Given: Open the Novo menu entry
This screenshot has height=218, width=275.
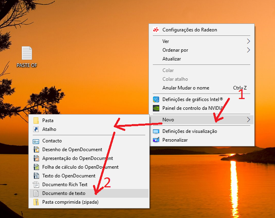Looking at the screenshot, I should (x=202, y=120).
